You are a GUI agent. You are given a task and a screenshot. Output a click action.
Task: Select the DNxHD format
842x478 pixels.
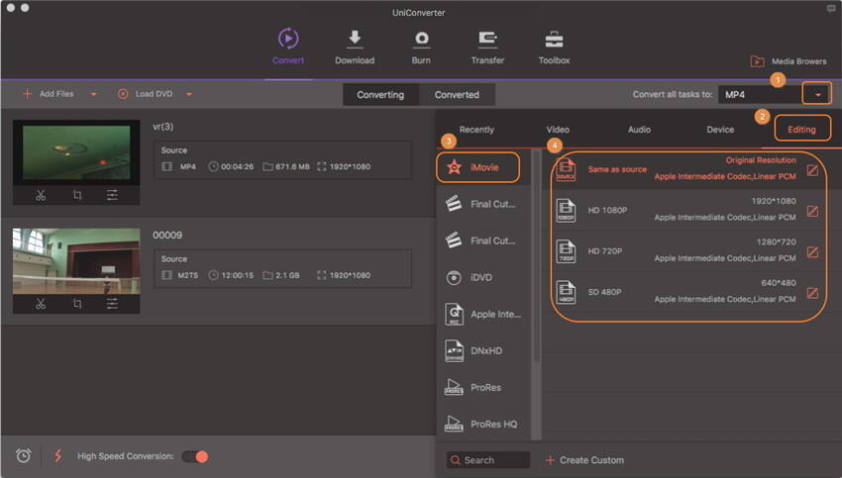click(483, 351)
